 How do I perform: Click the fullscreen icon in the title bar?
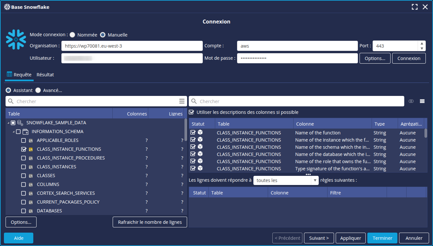pyautogui.click(x=415, y=7)
